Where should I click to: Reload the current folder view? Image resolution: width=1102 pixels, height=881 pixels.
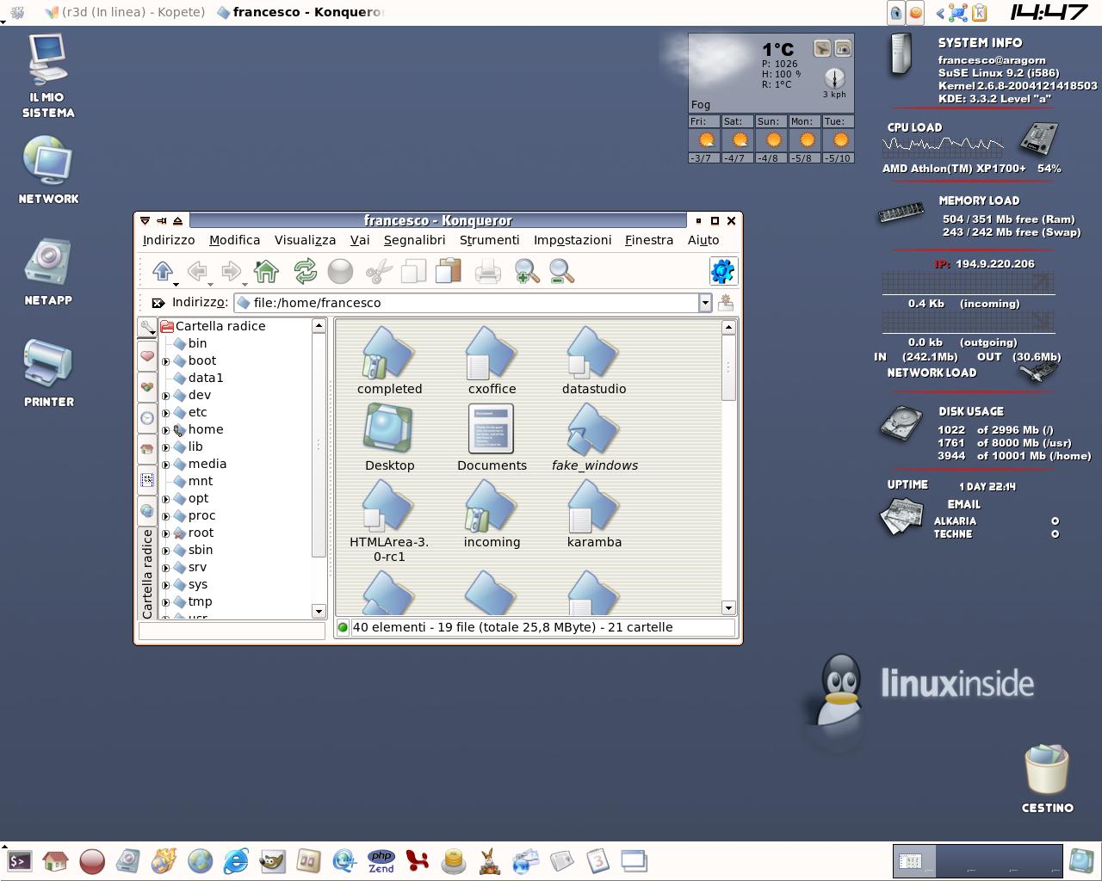pos(305,271)
